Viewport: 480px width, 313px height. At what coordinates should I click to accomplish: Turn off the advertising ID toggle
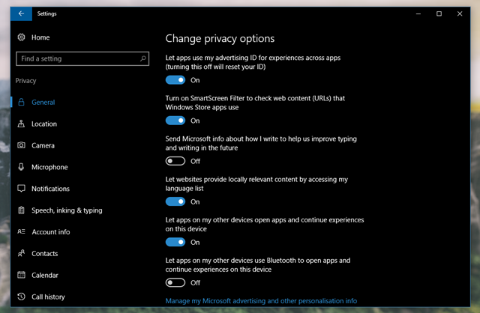point(175,80)
